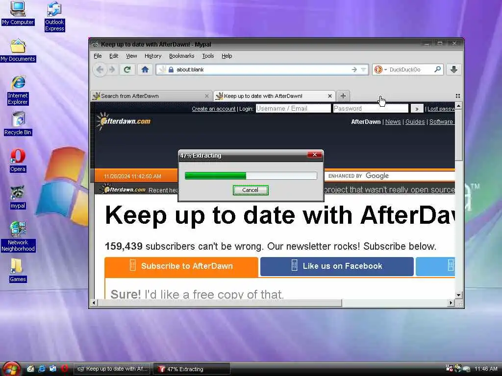Click the 11:46 AM system clock
Image resolution: width=502 pixels, height=376 pixels.
pyautogui.click(x=486, y=369)
